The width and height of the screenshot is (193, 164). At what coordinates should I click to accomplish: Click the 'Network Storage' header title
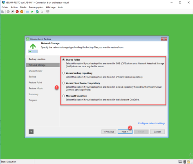(50, 43)
